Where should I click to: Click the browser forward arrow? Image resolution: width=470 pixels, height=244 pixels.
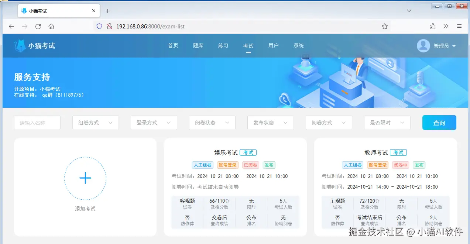25,27
